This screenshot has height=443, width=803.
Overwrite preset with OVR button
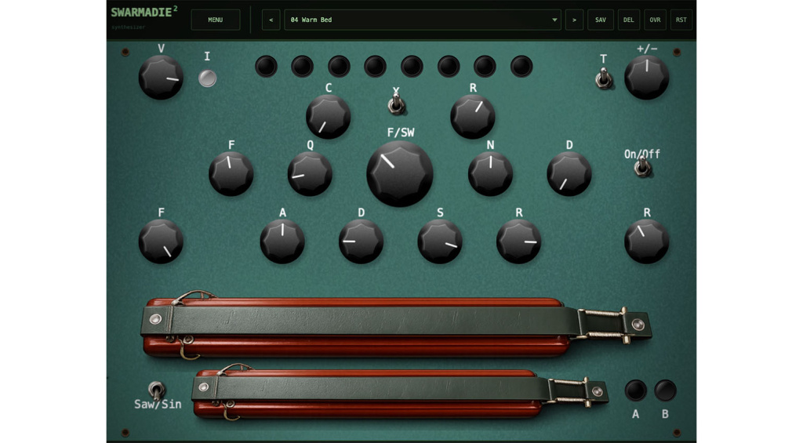655,20
